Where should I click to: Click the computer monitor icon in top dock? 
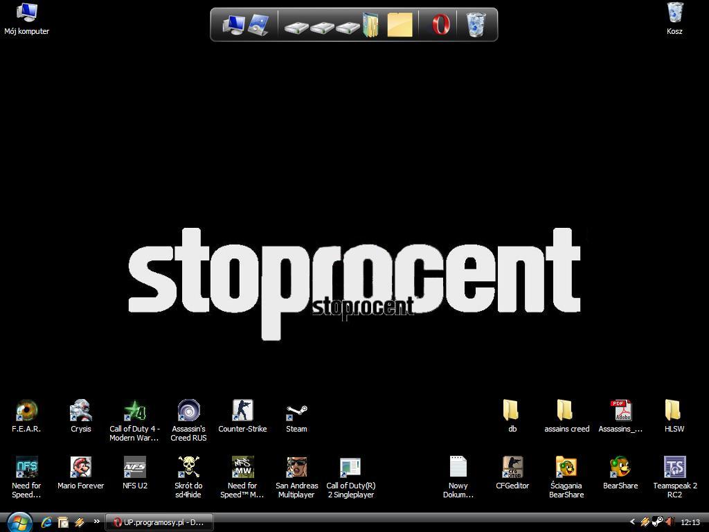[x=233, y=24]
